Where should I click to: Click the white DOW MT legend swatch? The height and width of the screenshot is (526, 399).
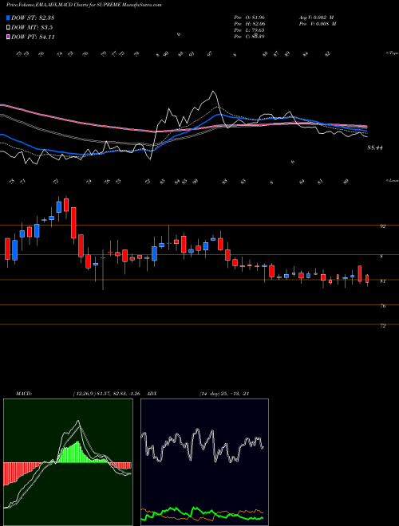pyautogui.click(x=8, y=28)
